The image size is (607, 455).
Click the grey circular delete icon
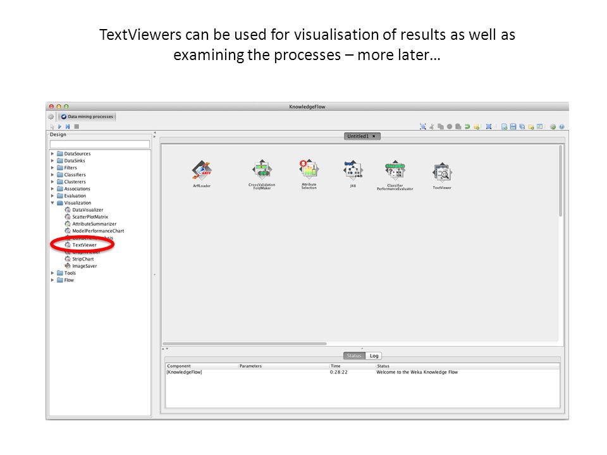point(450,126)
